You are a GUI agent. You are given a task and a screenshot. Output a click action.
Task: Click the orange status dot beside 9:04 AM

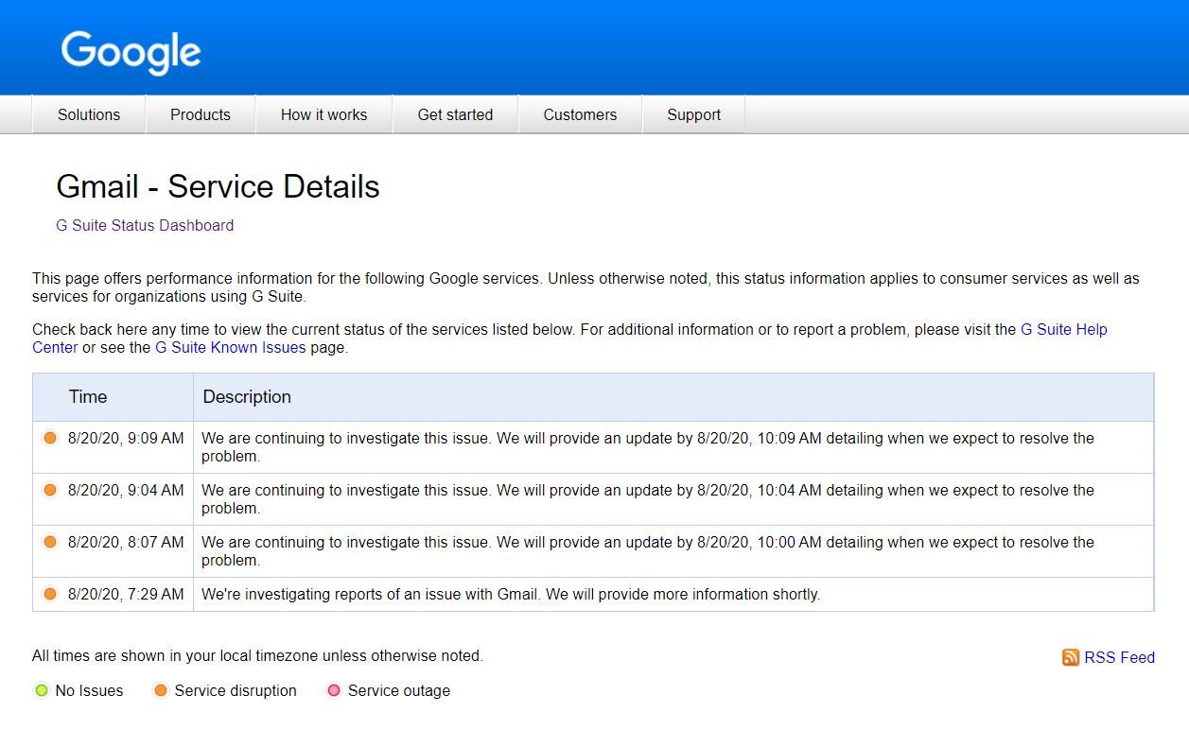click(x=49, y=490)
